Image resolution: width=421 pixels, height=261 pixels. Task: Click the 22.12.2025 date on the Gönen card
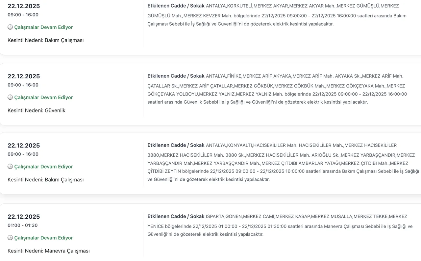tap(24, 217)
